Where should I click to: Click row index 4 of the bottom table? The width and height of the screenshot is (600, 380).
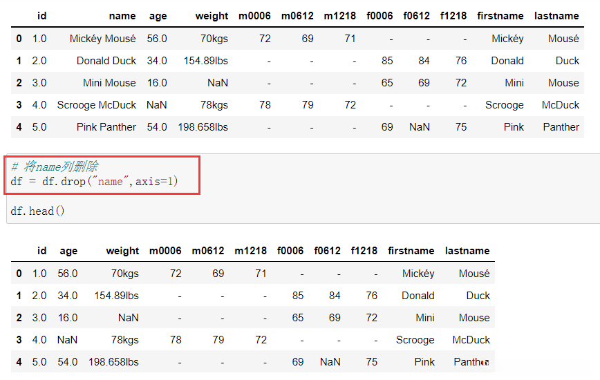(19, 362)
